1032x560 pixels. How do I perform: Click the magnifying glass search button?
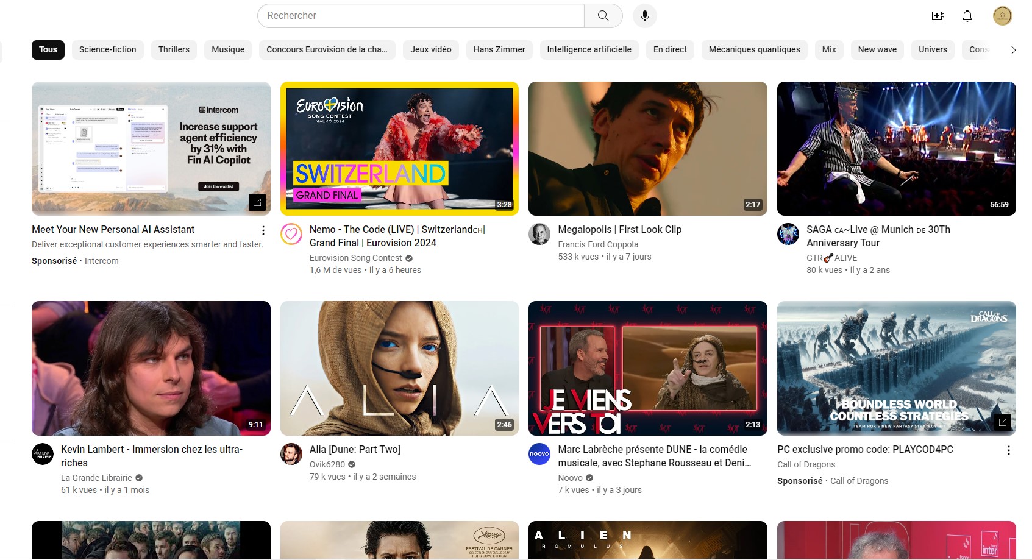pyautogui.click(x=603, y=16)
